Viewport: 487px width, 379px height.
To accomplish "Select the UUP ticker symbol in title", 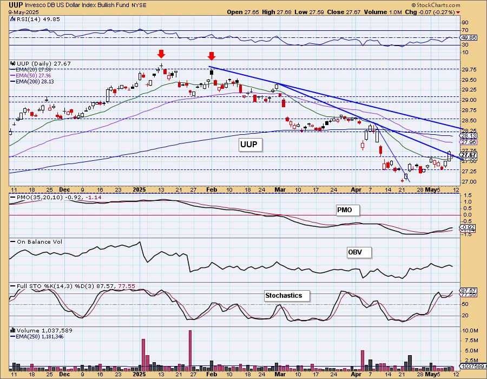I will (x=15, y=5).
